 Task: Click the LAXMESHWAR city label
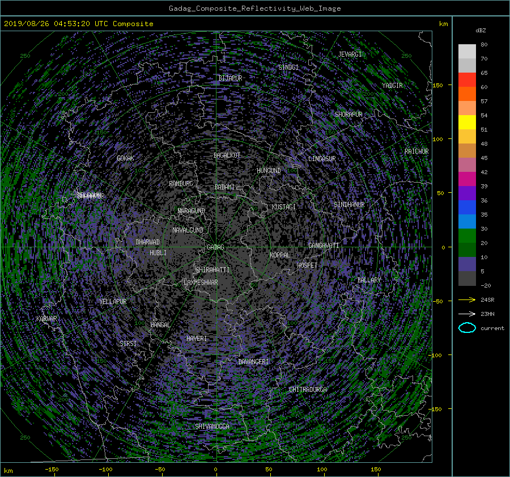point(201,282)
